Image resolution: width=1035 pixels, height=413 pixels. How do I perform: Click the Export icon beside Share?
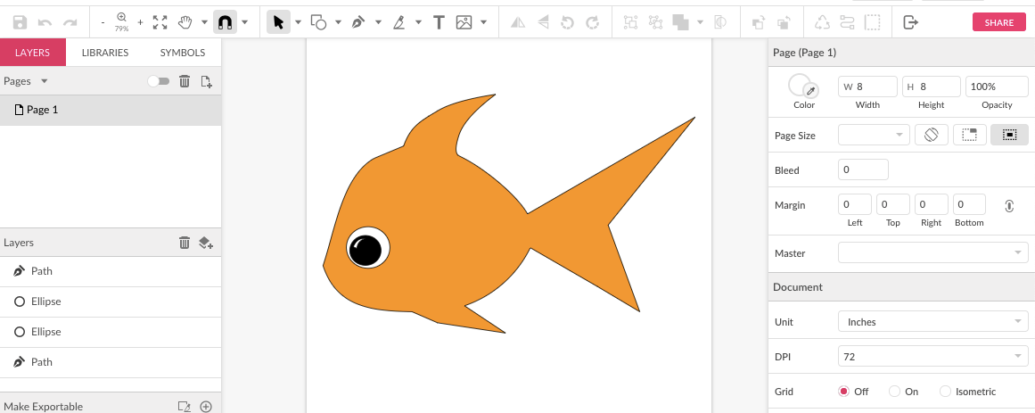click(910, 22)
